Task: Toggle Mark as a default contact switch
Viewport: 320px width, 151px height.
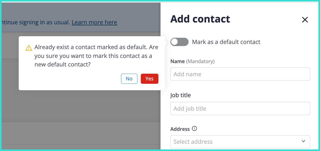Action: click(x=179, y=42)
